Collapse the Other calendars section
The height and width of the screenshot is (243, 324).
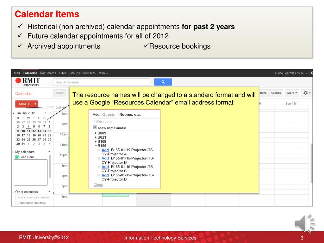tap(13, 192)
